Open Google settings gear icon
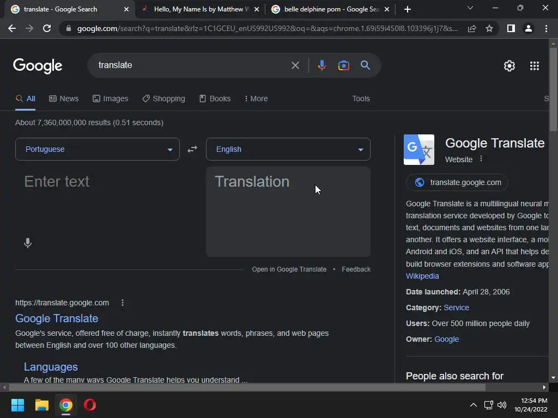Screen dimensions: 558x418 510,66
